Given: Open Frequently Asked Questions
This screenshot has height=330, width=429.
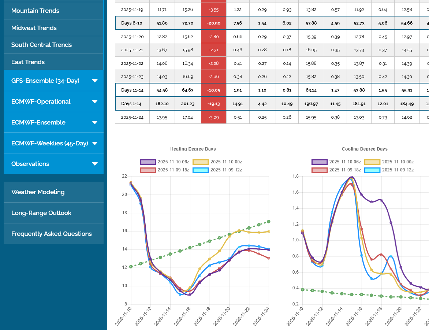Looking at the screenshot, I should (52, 234).
